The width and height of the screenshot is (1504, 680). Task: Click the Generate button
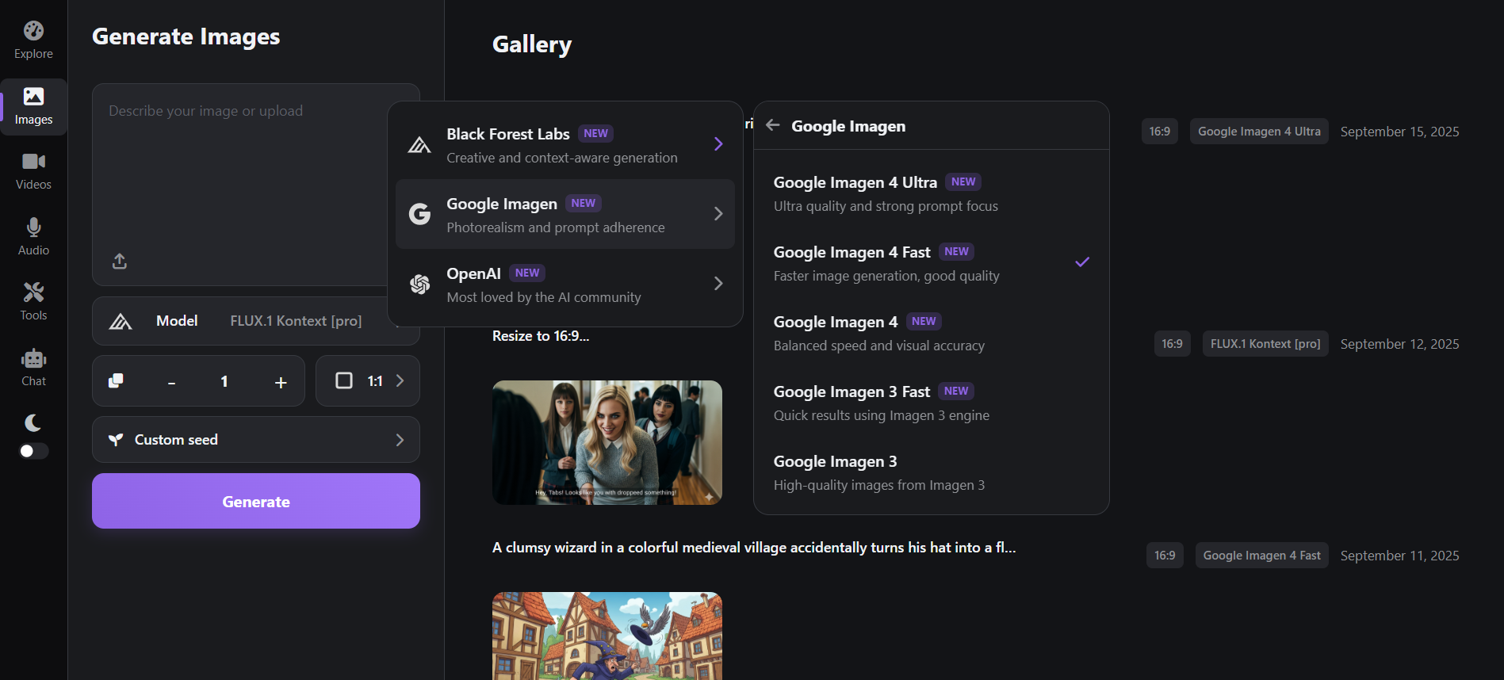[x=256, y=501]
